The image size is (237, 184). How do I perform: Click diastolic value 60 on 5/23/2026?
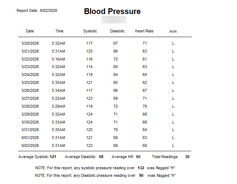click(x=116, y=67)
